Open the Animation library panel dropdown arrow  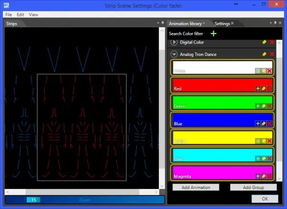271,23
